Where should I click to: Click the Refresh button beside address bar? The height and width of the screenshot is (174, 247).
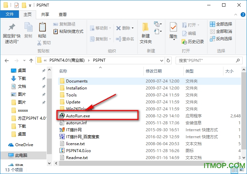(168, 61)
